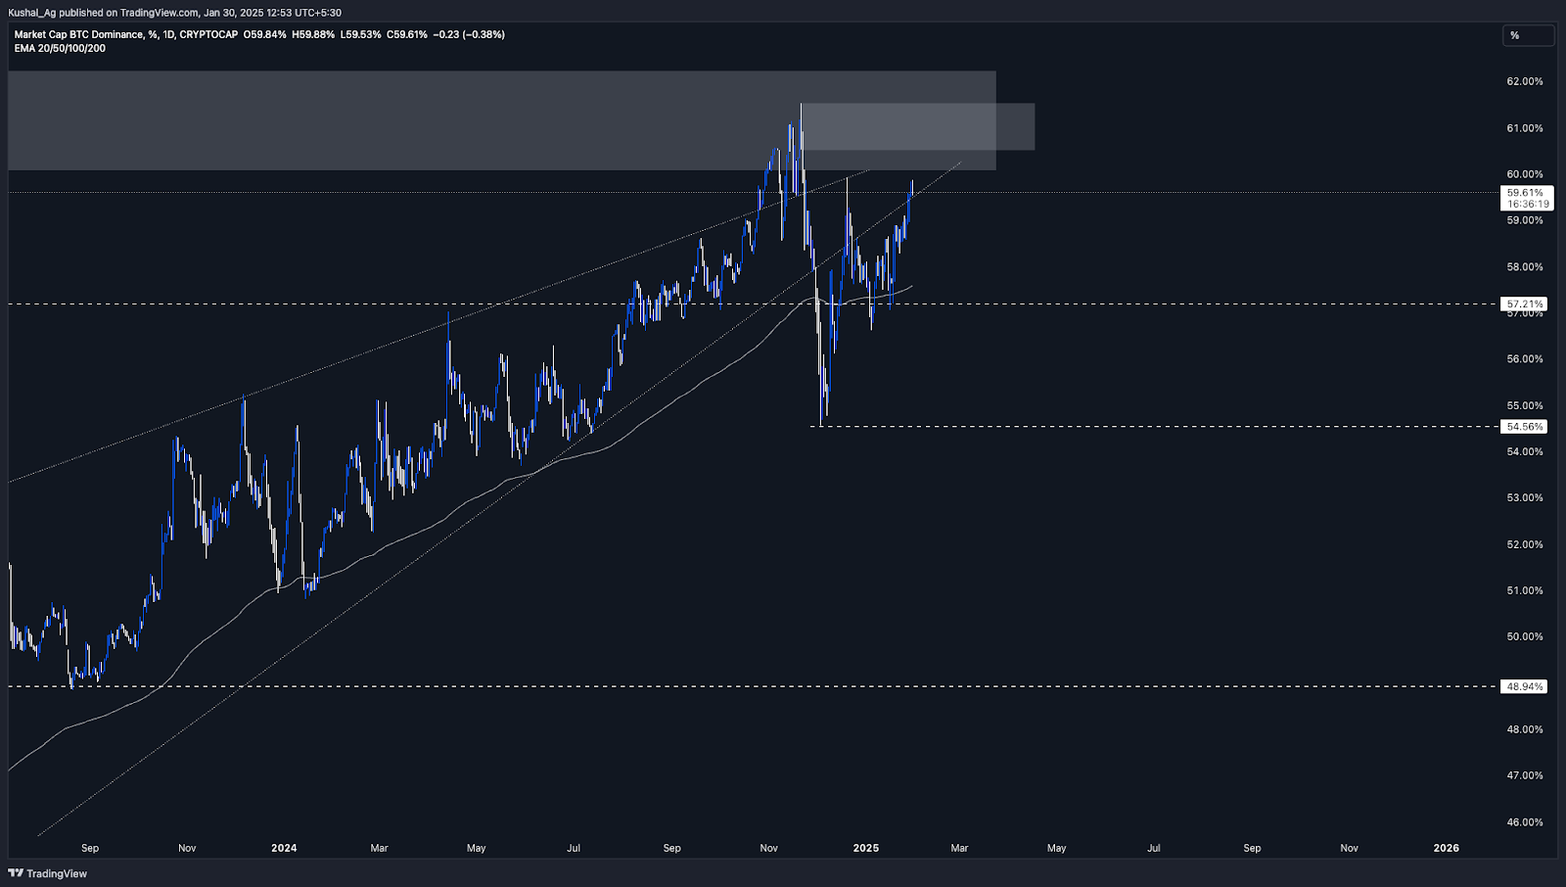
Task: Click the 55.00% price axis label
Action: (1525, 405)
